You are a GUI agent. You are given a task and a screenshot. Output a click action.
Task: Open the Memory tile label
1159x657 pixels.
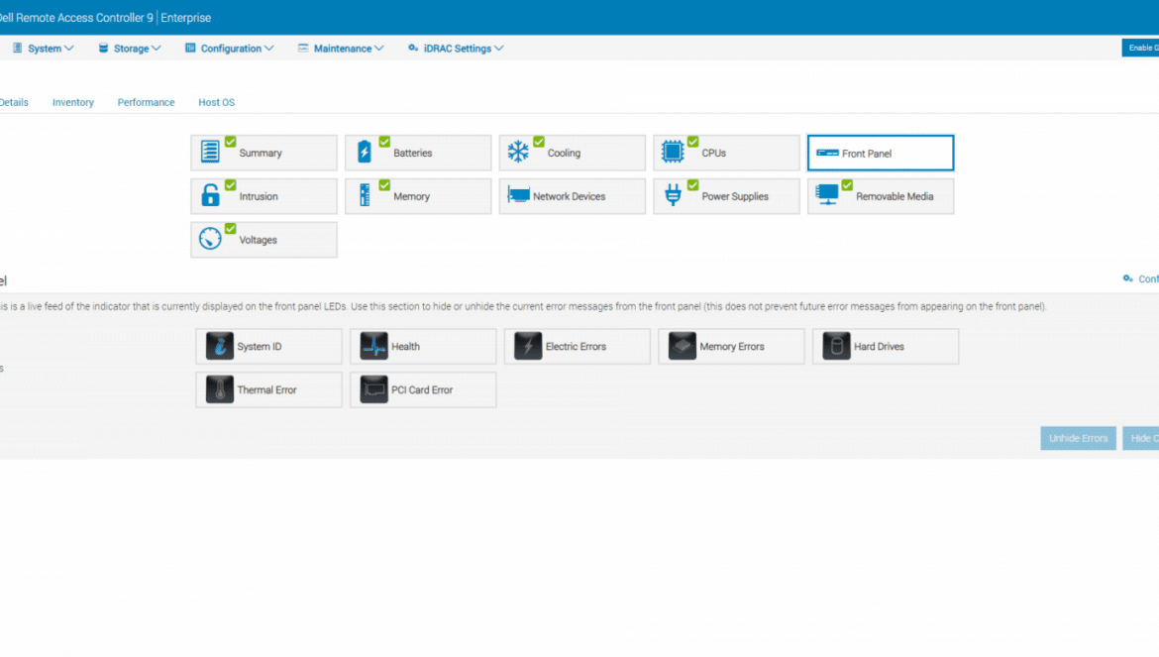click(412, 196)
